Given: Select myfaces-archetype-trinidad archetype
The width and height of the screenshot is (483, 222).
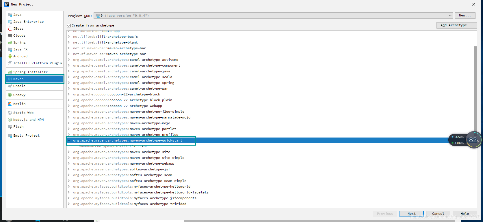Looking at the screenshot, I should [130, 204].
